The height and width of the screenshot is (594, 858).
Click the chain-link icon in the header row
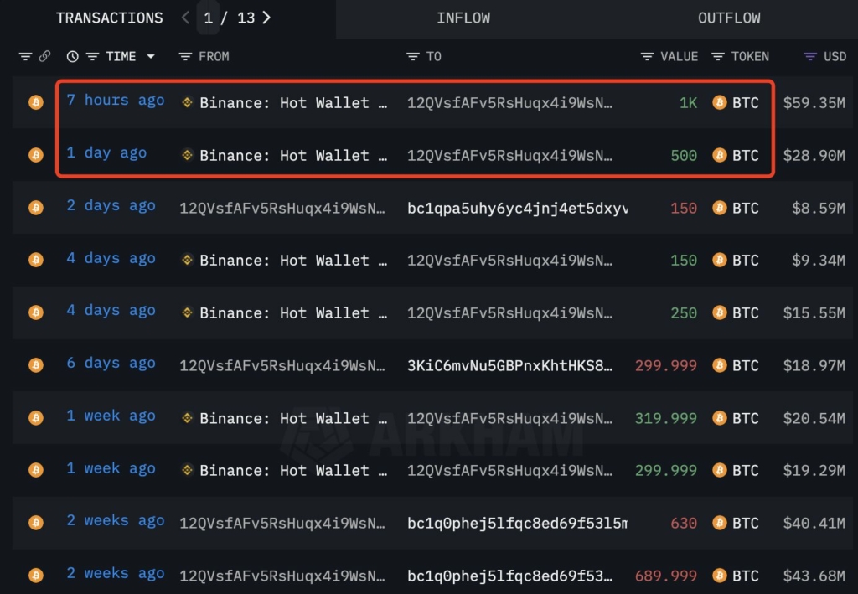pos(45,56)
